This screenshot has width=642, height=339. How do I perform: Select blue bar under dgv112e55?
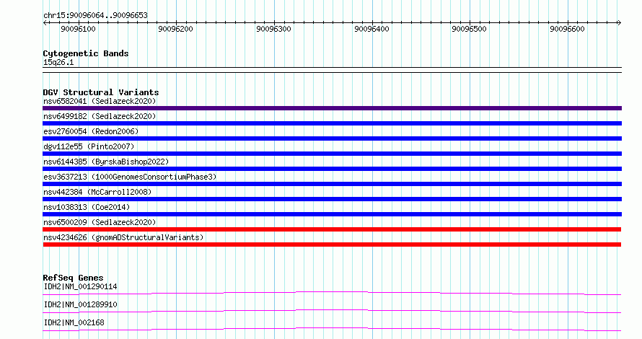point(332,154)
